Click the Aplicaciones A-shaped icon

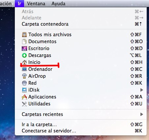click(24, 97)
